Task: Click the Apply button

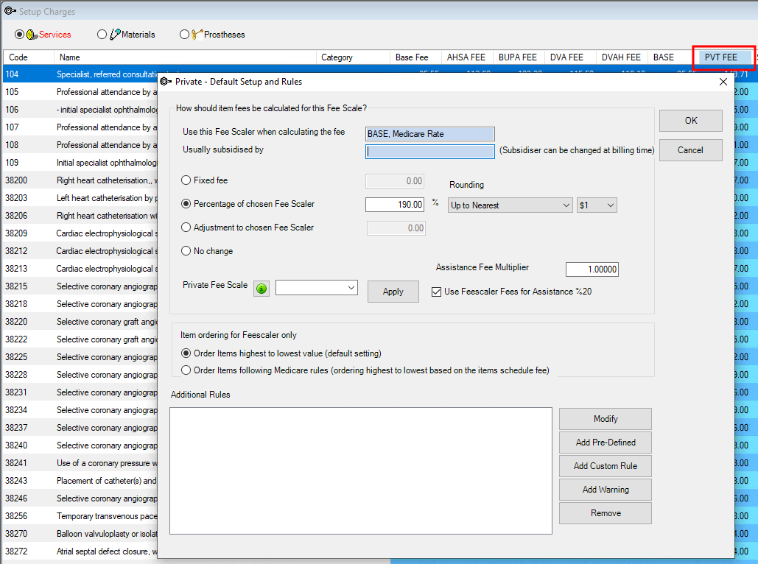Action: pyautogui.click(x=393, y=292)
